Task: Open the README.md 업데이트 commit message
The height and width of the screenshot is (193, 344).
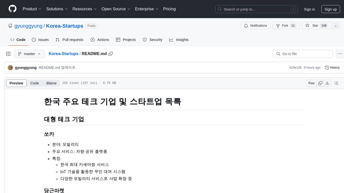Action: tap(57, 68)
